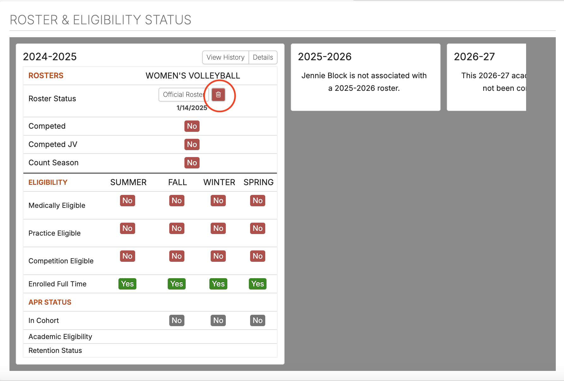Select the 2026-27 academic year card
Screen dimensions: 564x381
pos(486,77)
